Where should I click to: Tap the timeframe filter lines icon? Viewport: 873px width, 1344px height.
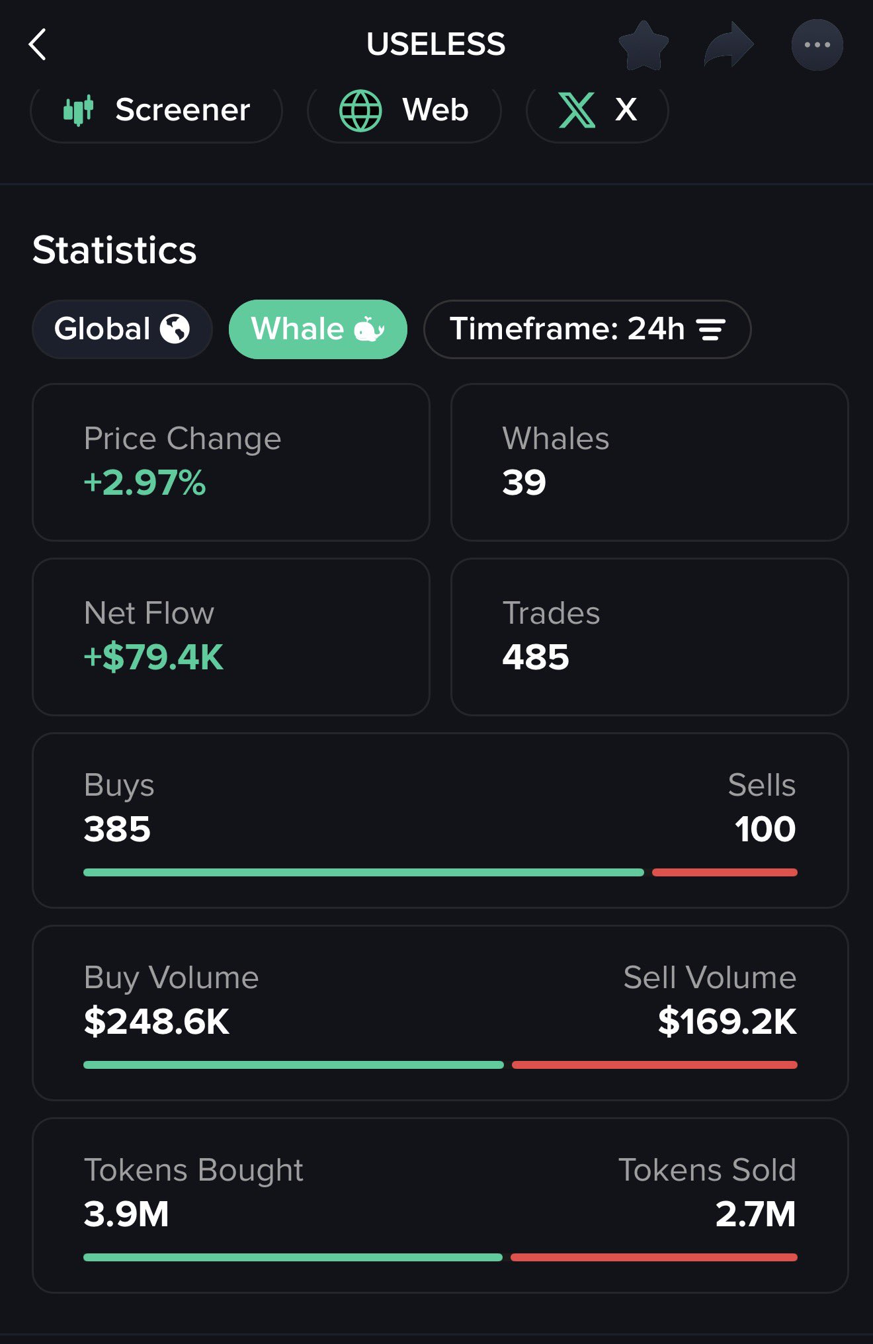coord(711,329)
